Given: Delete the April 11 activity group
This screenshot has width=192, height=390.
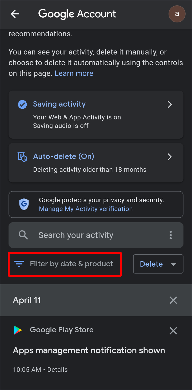Looking at the screenshot, I should click(x=173, y=300).
